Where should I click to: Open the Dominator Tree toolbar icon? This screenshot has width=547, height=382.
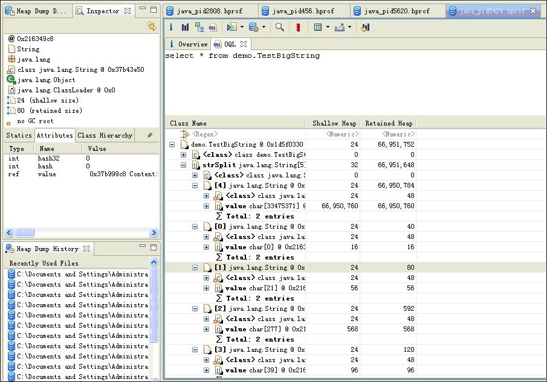pyautogui.click(x=199, y=27)
